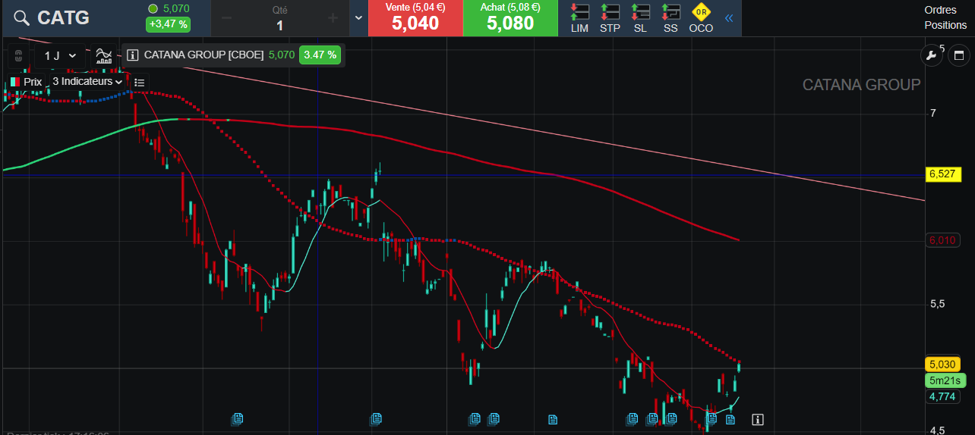
Task: Select the STP stop order icon
Action: tap(610, 18)
